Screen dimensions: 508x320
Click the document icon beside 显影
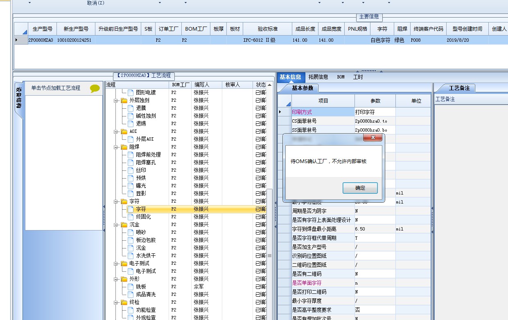(x=131, y=193)
